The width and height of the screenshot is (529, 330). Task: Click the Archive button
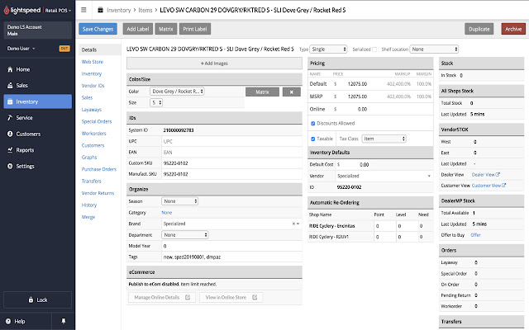[513, 29]
